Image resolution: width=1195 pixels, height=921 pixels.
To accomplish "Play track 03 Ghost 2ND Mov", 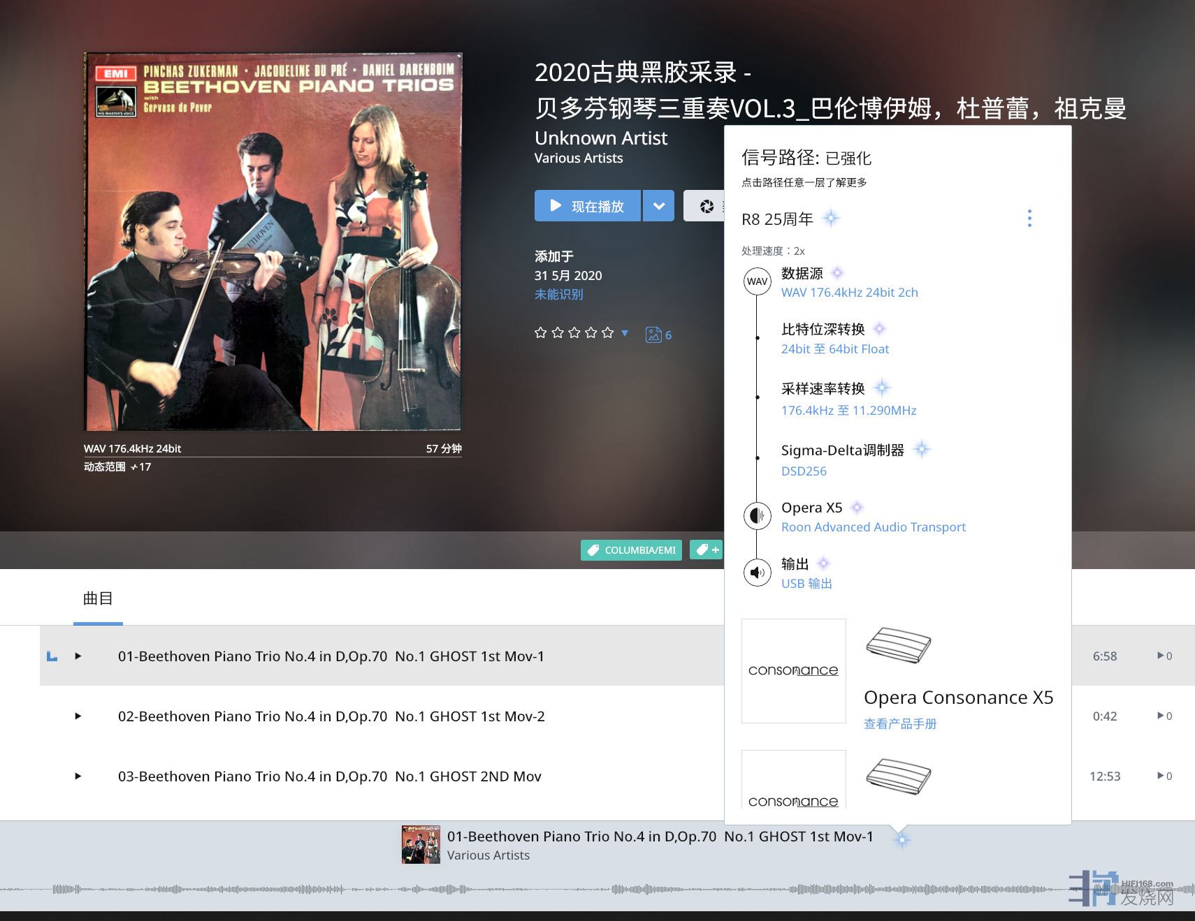I will (78, 776).
